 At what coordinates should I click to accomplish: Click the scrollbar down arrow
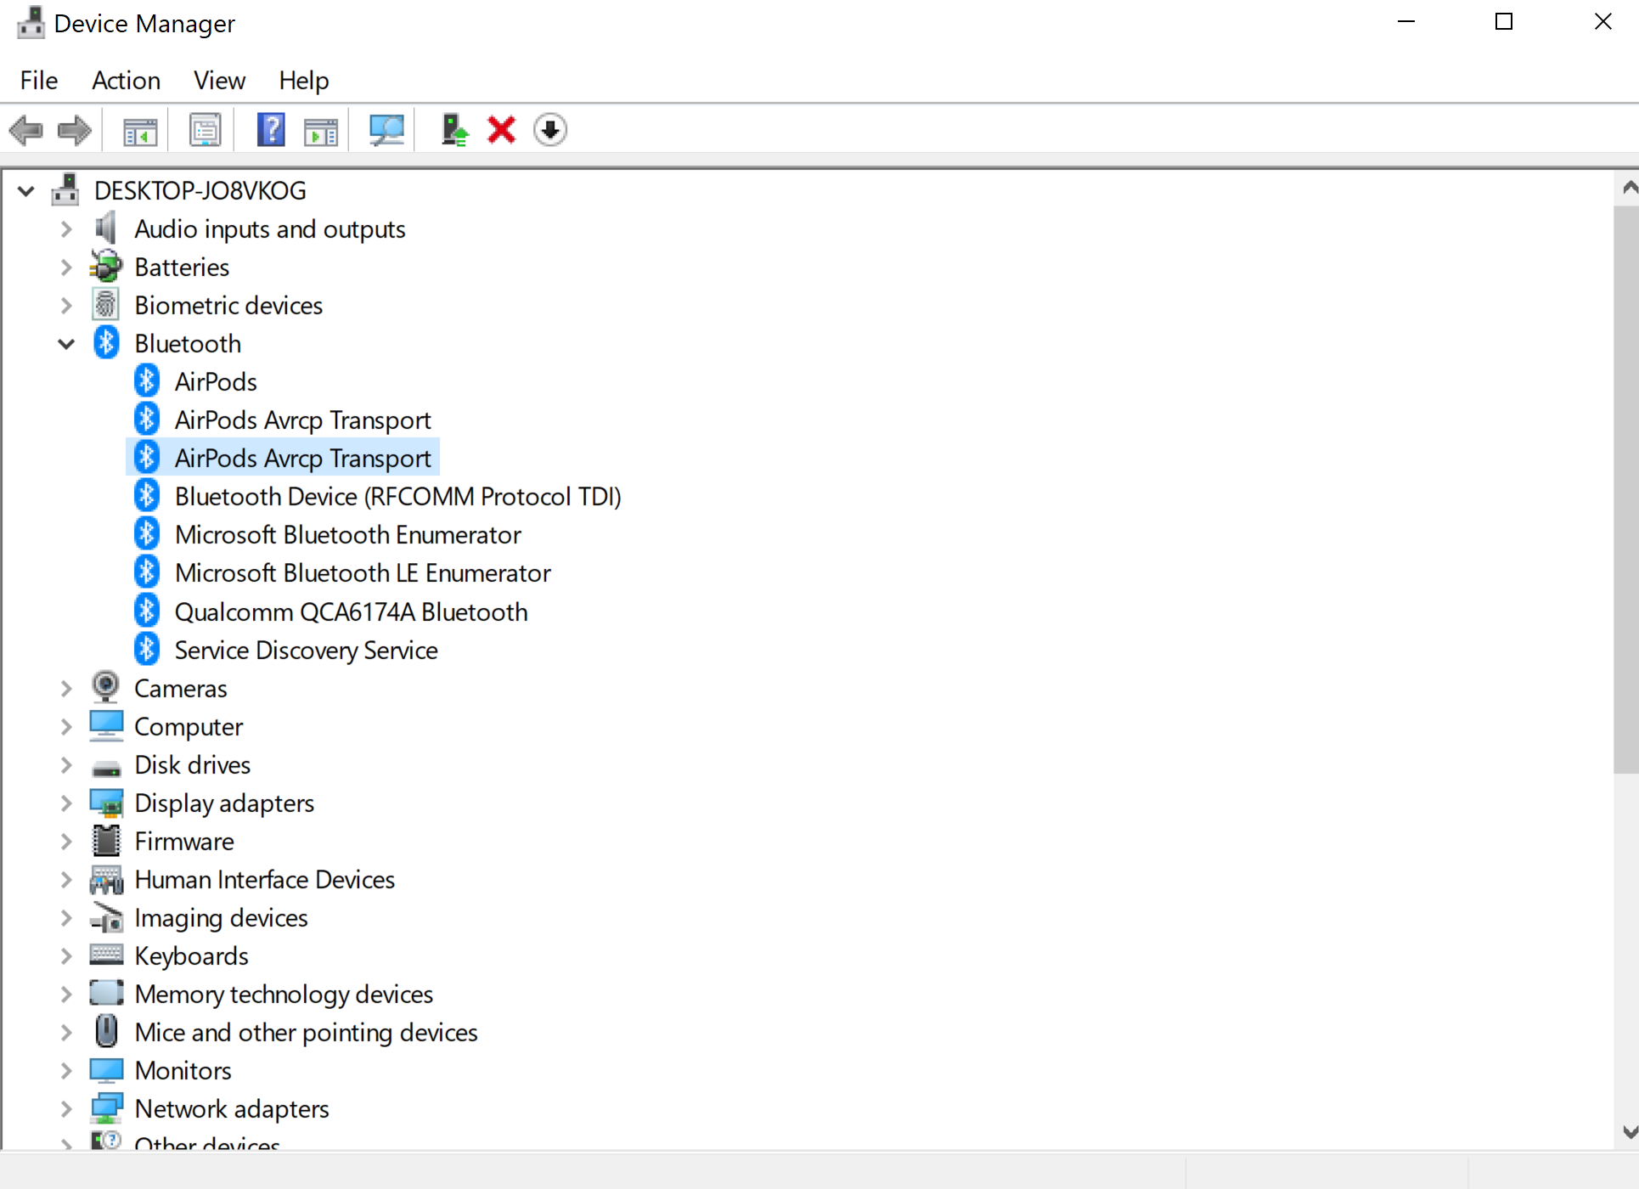(x=1628, y=1132)
